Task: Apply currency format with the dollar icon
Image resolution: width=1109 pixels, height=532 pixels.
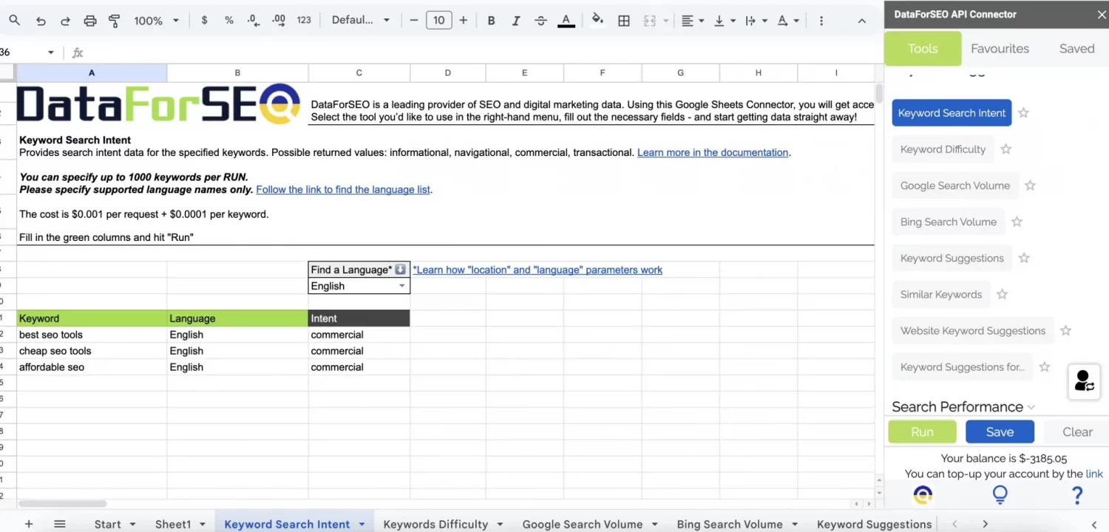Action: coord(204,21)
